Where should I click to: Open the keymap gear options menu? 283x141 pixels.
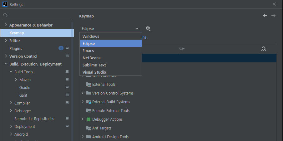click(x=148, y=28)
